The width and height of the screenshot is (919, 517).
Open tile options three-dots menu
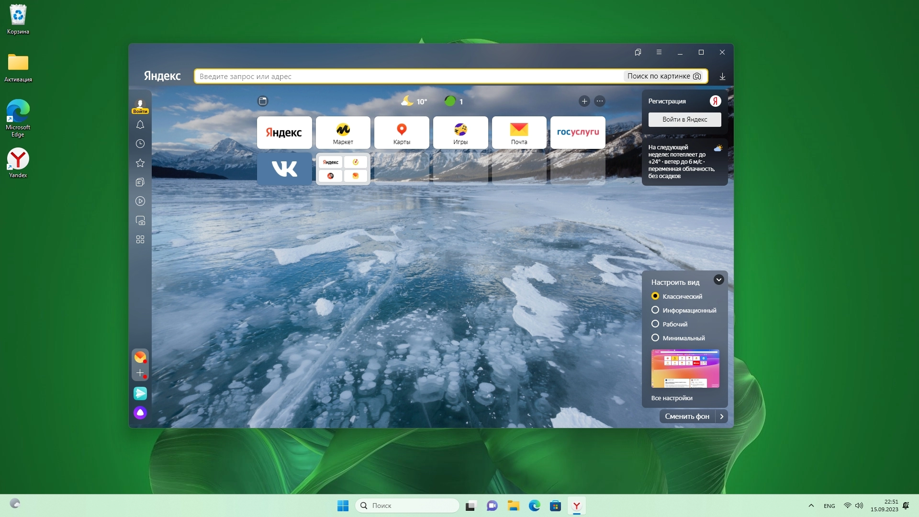(599, 101)
